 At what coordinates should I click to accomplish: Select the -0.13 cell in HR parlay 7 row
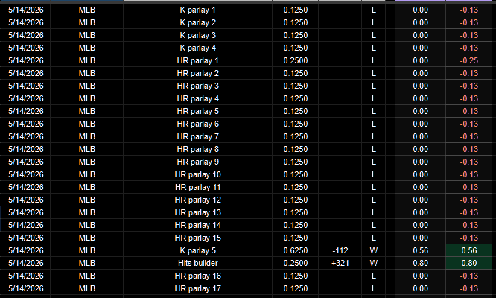(x=468, y=136)
